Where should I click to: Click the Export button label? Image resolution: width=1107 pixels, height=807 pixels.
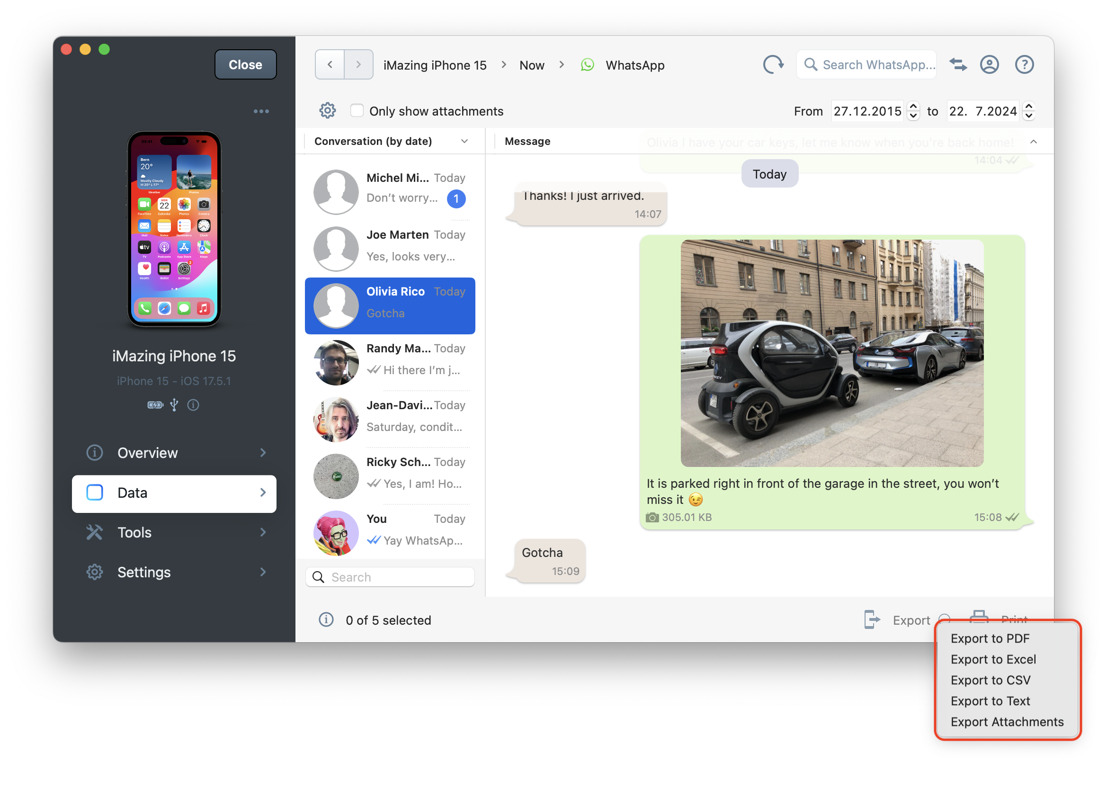click(x=911, y=620)
